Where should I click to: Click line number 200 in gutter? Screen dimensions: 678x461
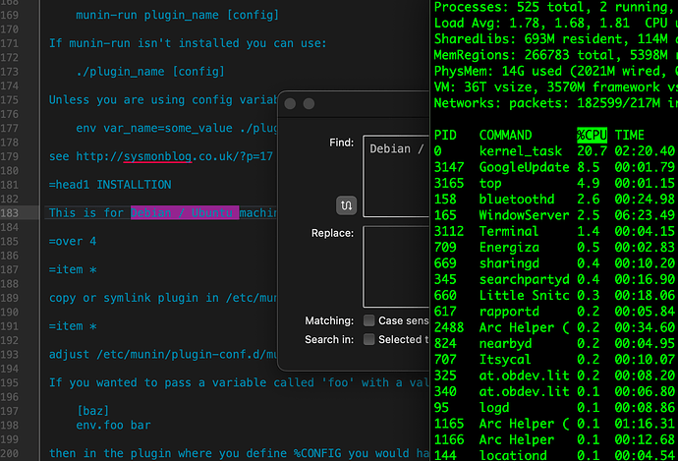(10, 453)
